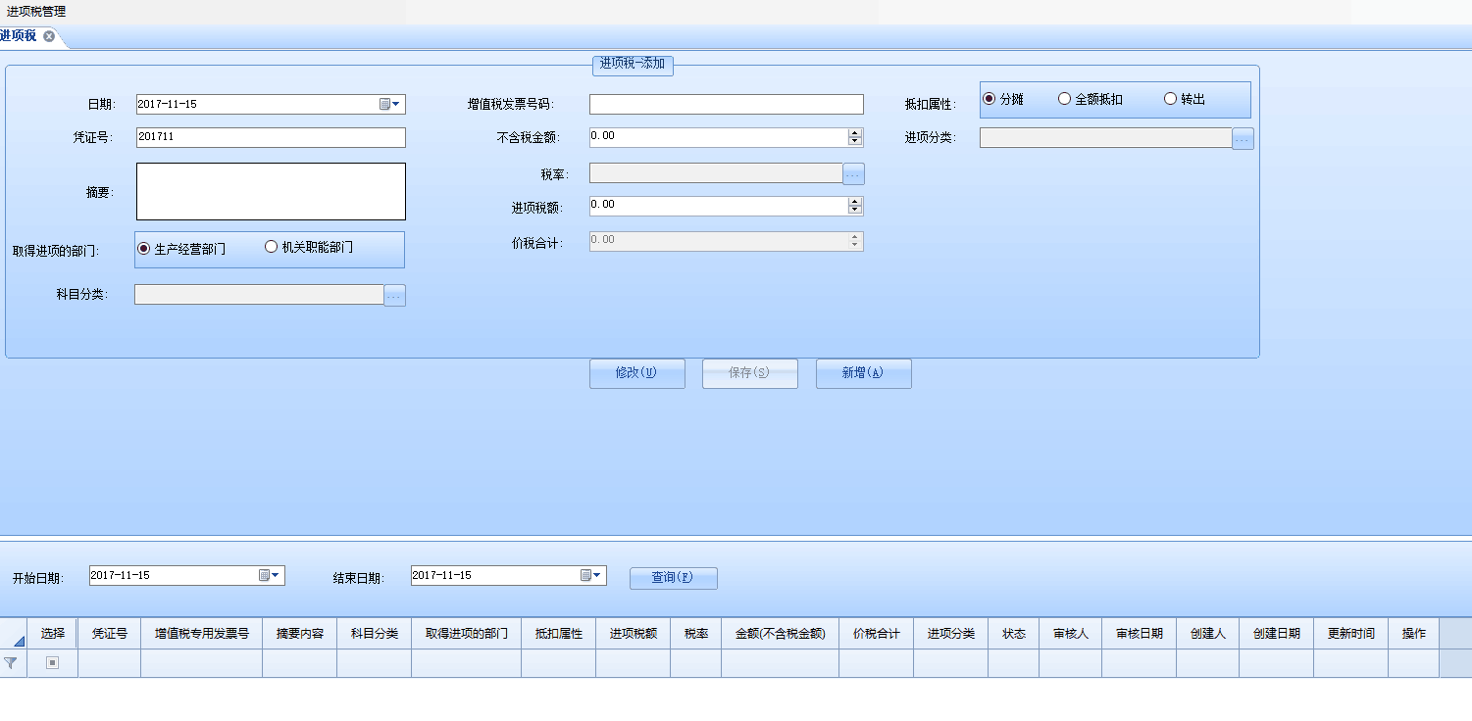Close the 进项税 tab
This screenshot has height=721, width=1472.
[49, 36]
